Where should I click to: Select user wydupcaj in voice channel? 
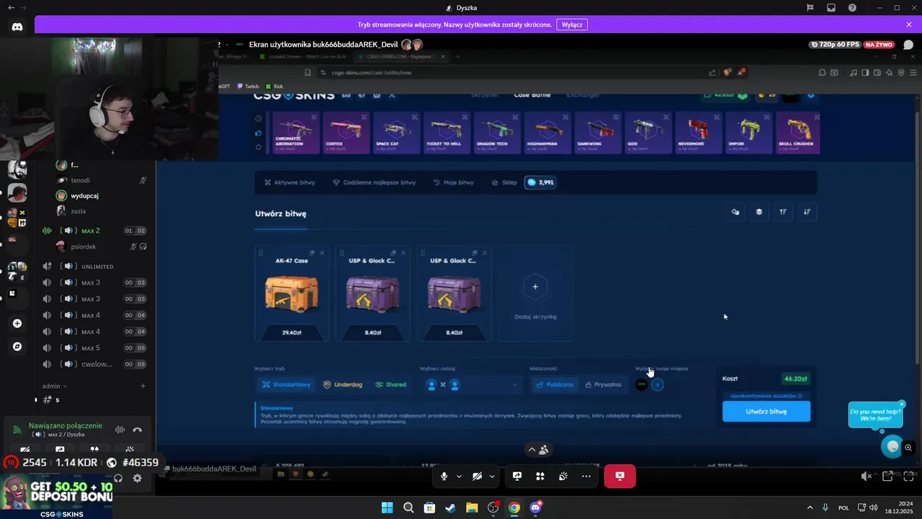pos(84,195)
